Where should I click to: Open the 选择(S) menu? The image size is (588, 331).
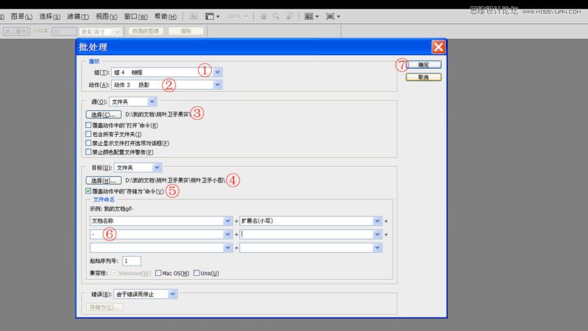50,16
